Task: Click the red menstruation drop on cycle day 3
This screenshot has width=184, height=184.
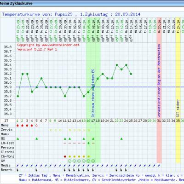Action: (27, 126)
